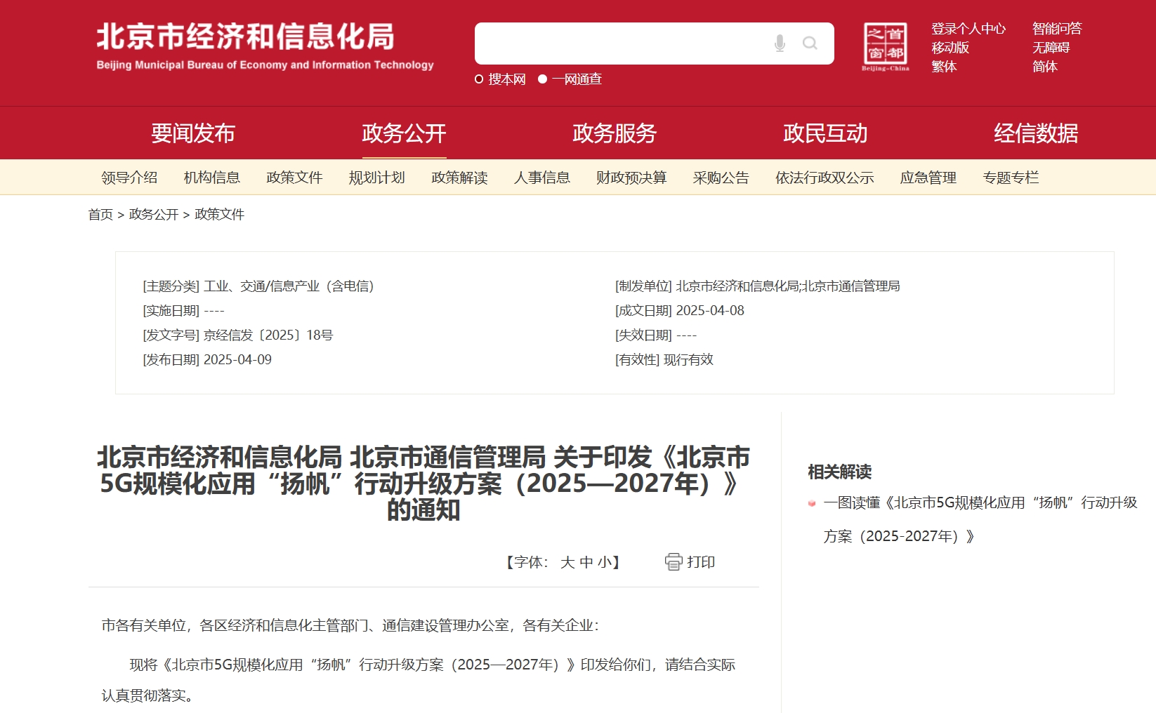Open the 政务服务 main navigation tab
The width and height of the screenshot is (1156, 713).
coord(615,133)
